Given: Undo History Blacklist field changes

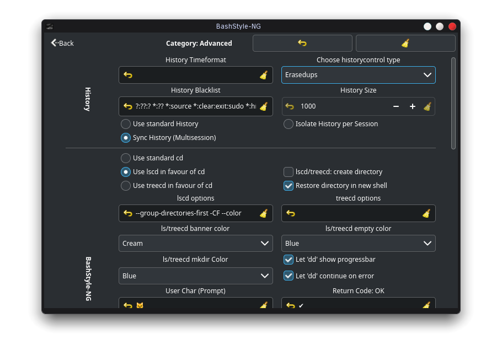Looking at the screenshot, I should click(x=128, y=106).
